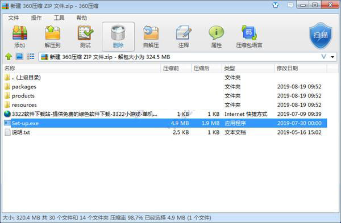Open the 工具 (Tools) menu

pos(59,18)
